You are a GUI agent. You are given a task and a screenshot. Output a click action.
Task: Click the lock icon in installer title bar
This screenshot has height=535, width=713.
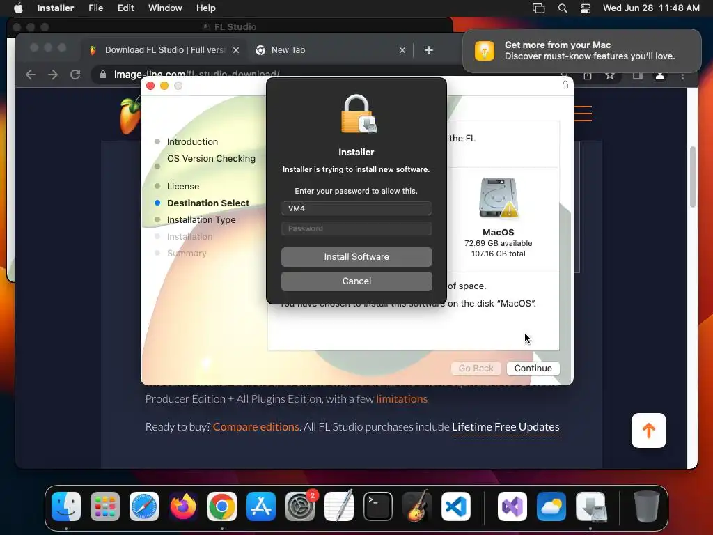pos(565,84)
